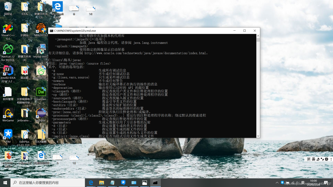Screen dimensions: 333x187
Task: Open Microsoft Edge from the taskbar
Action: [91, 183]
